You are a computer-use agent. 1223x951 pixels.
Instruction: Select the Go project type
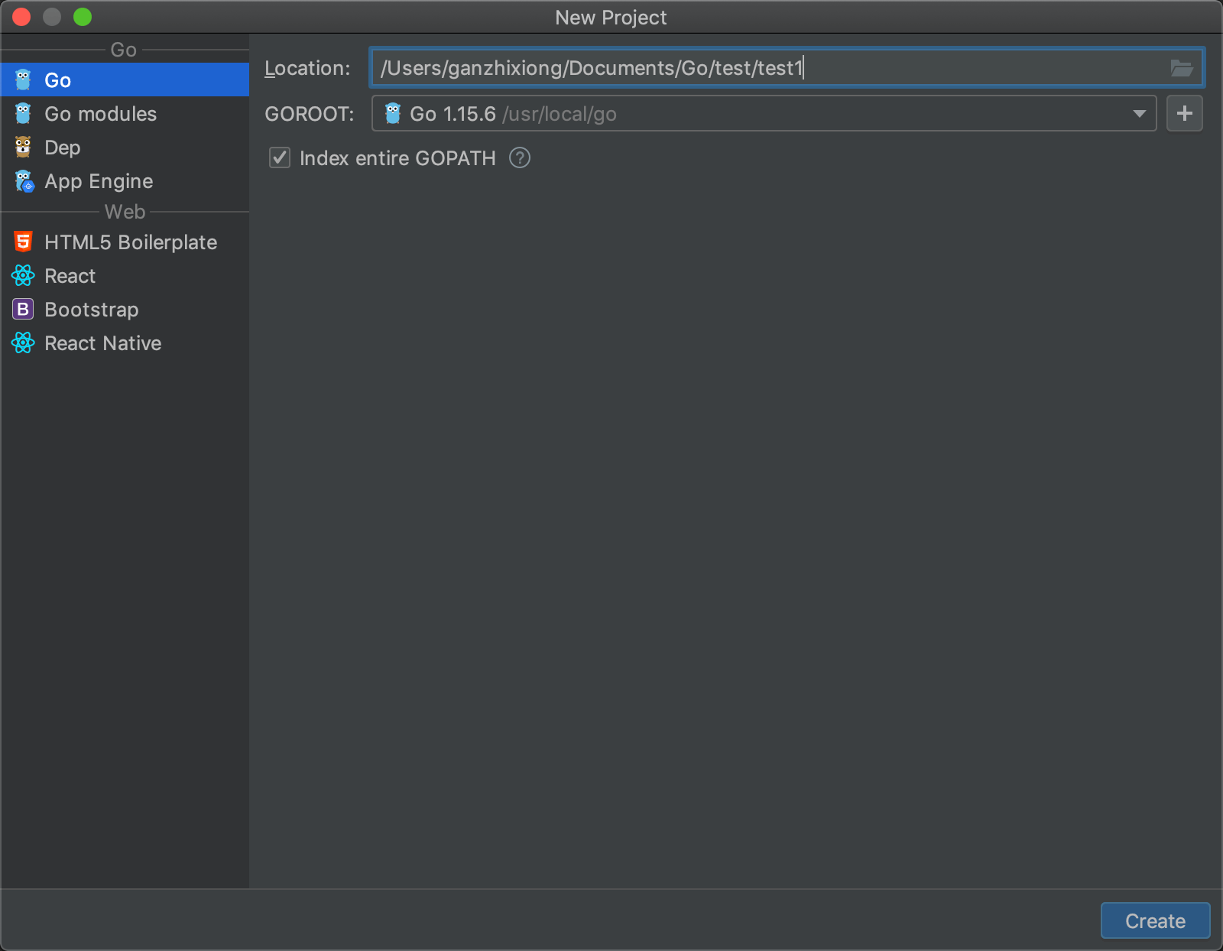(x=125, y=80)
